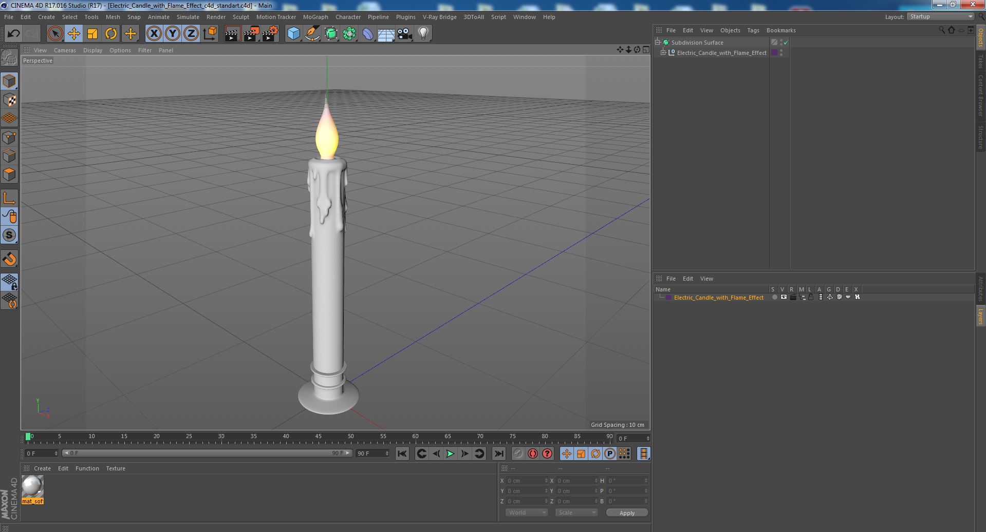986x532 pixels.
Task: Add a Cube primitive object
Action: 293,34
